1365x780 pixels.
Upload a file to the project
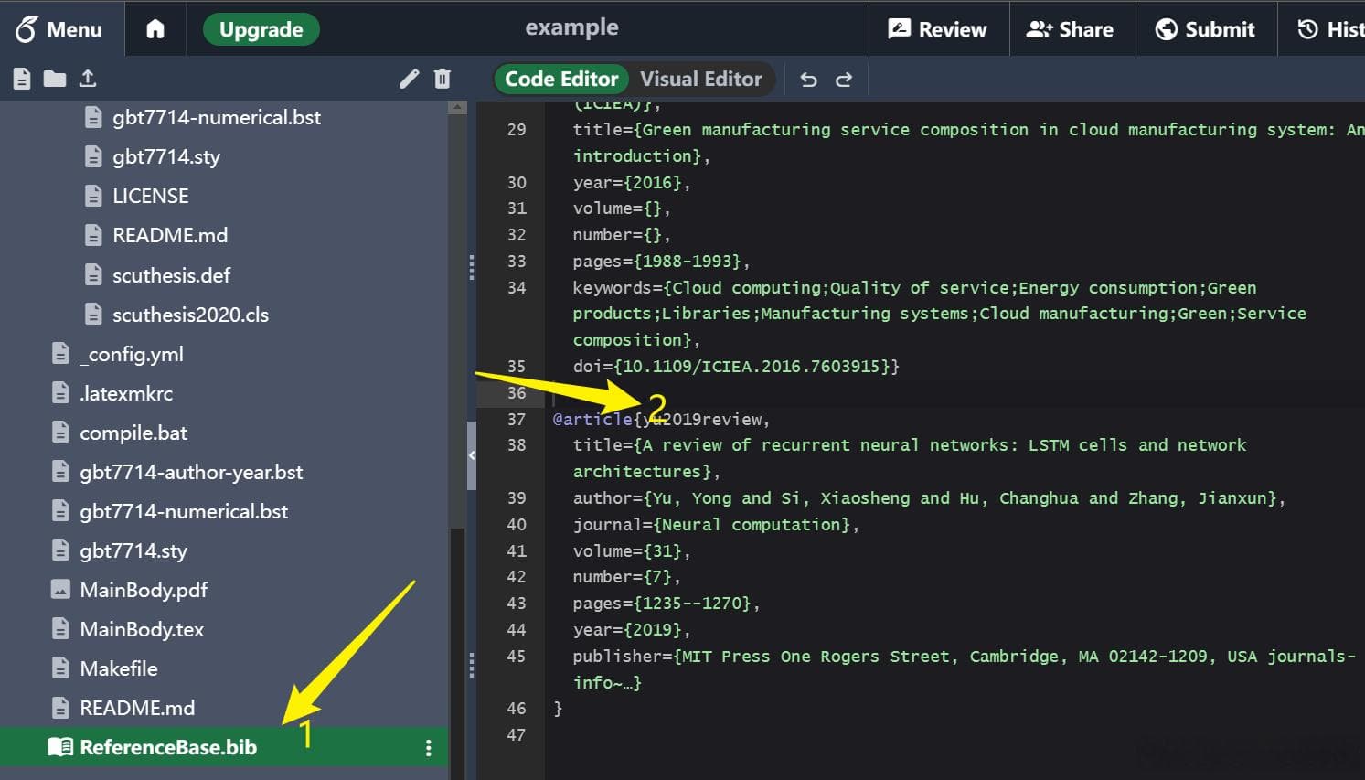pos(88,79)
